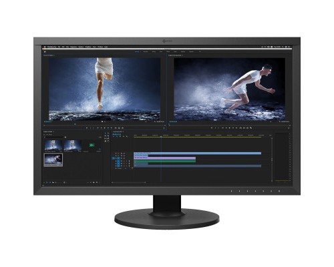The image size is (334, 267).
Task: Select the Slip tool
Action: 106,138
